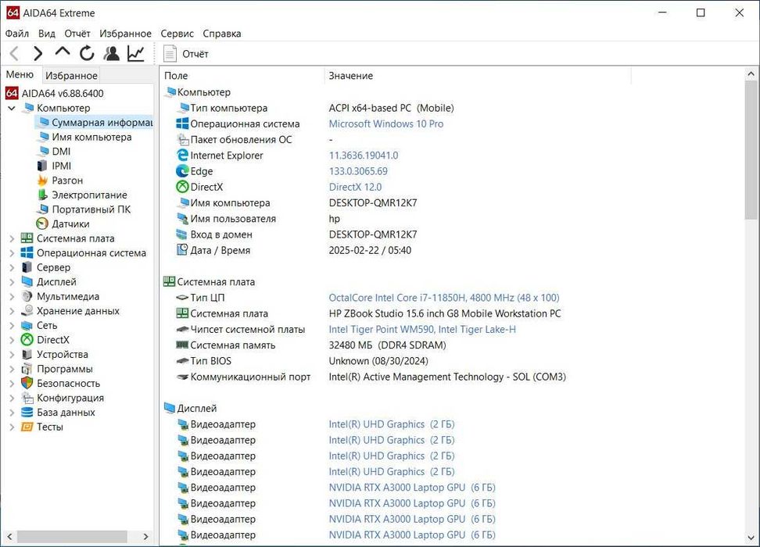Open the Избранное menu in menu bar

point(125,34)
